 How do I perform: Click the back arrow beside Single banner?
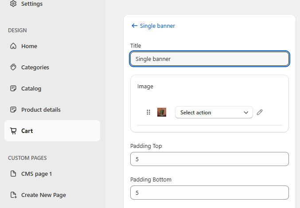(135, 26)
